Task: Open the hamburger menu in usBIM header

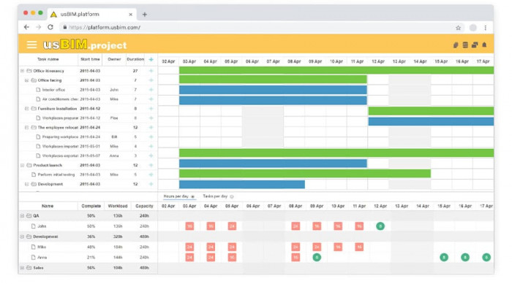Action: (x=31, y=45)
